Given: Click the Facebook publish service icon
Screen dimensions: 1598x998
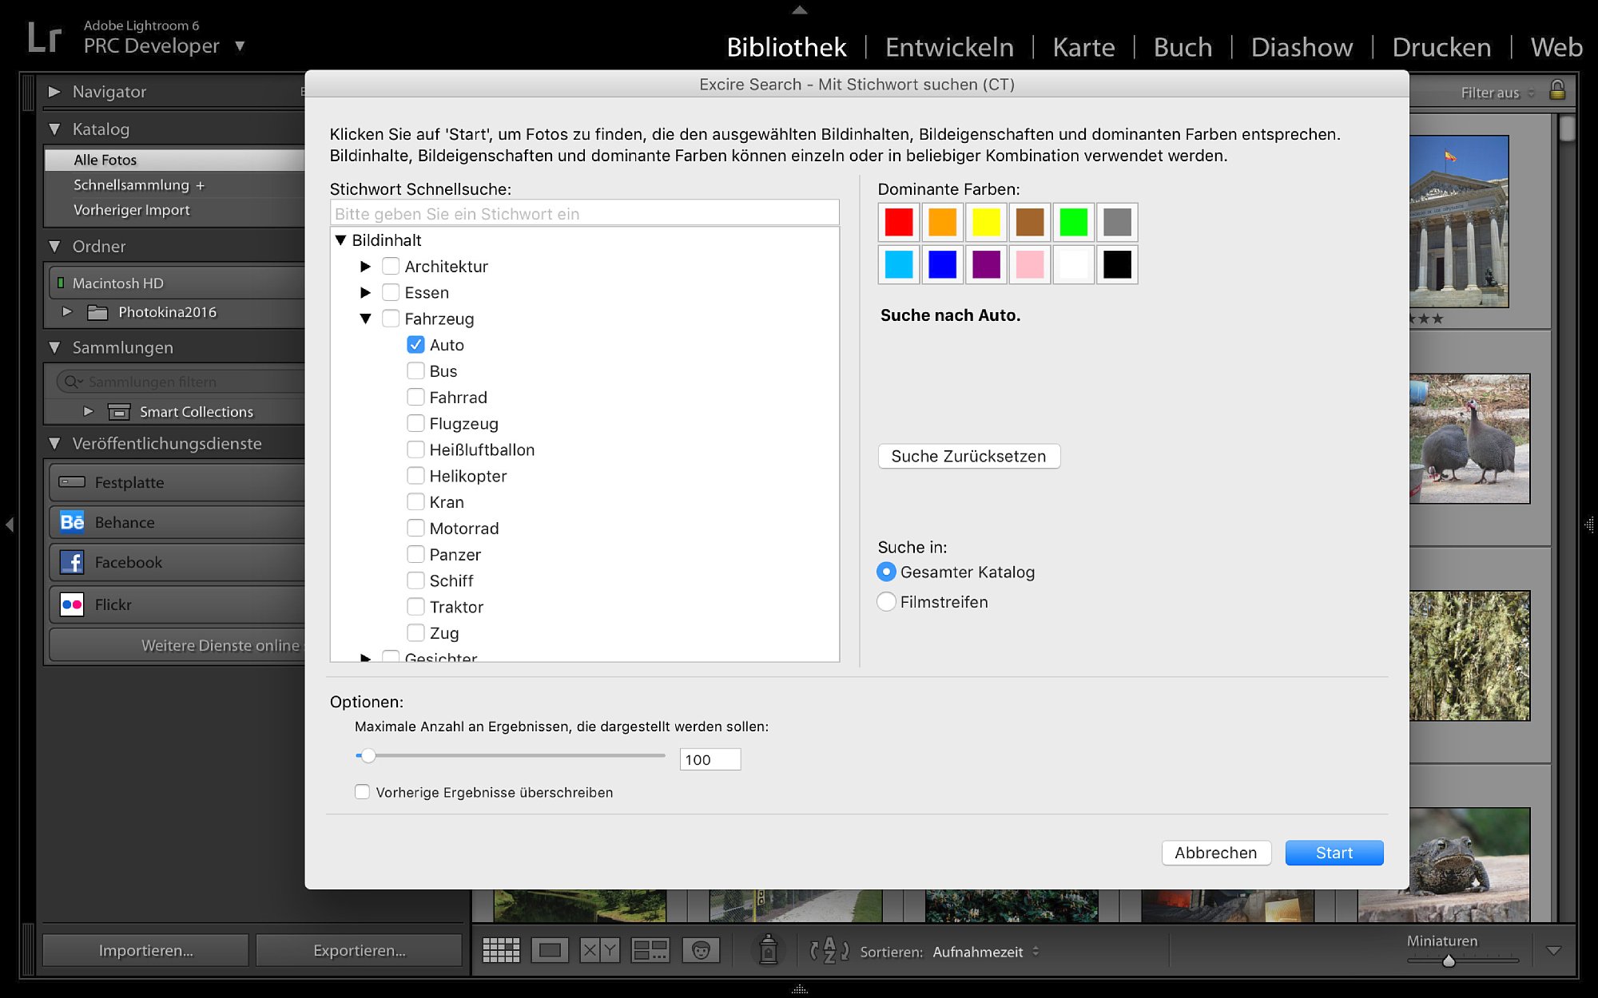Looking at the screenshot, I should point(72,562).
